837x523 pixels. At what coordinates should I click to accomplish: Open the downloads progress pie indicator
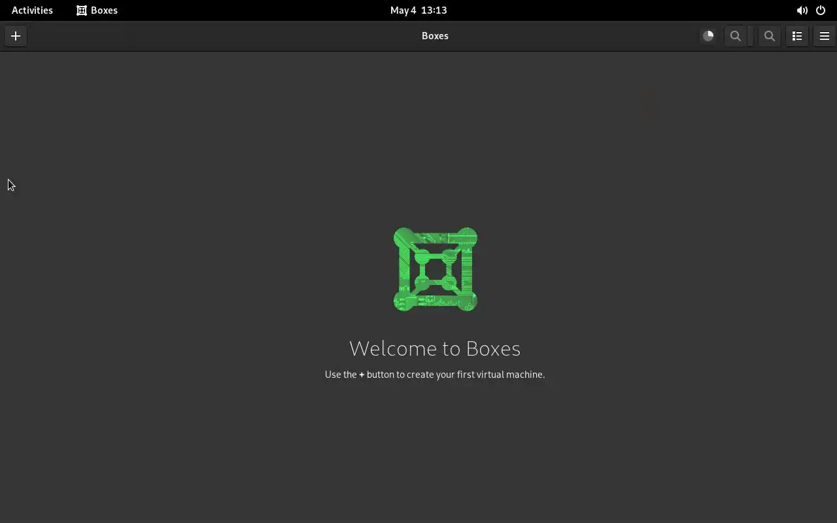point(708,36)
